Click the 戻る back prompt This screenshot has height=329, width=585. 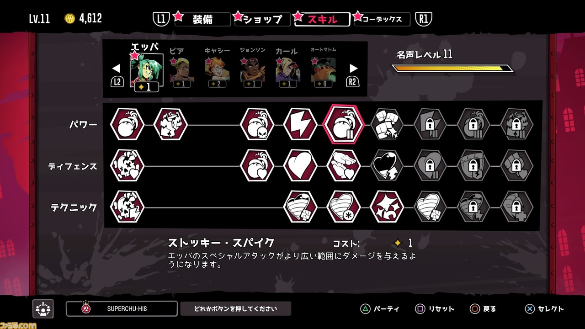tap(483, 309)
